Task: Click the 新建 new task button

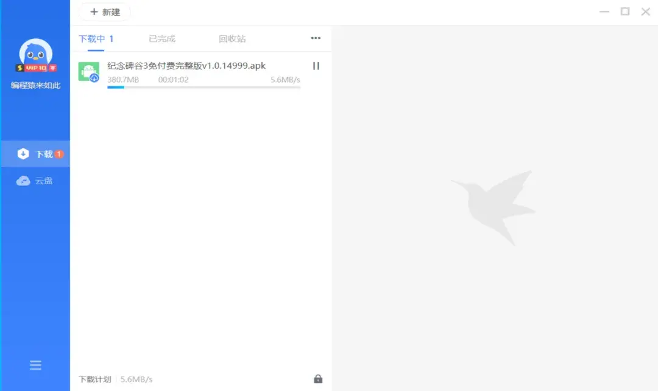Action: click(105, 12)
